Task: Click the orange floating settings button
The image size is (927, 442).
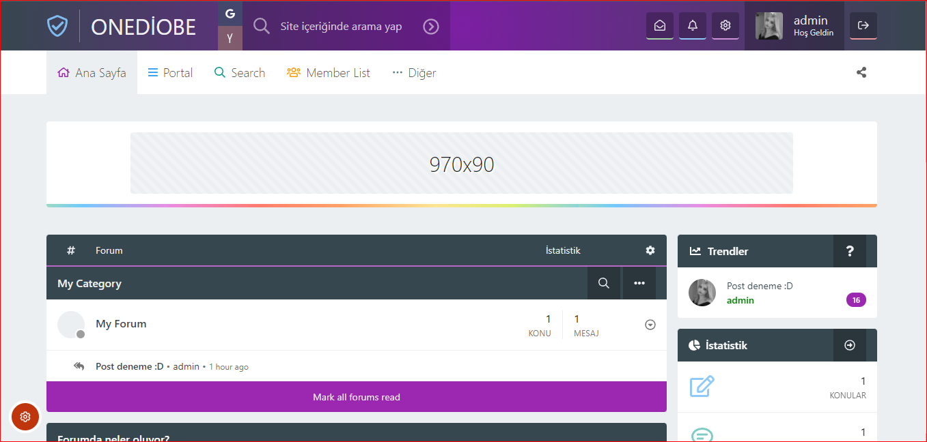Action: pos(25,417)
